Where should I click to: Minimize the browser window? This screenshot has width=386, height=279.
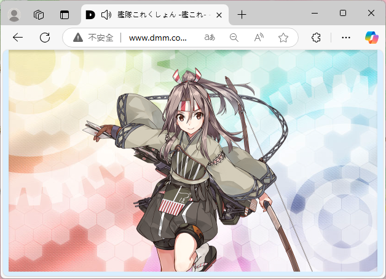[315, 13]
